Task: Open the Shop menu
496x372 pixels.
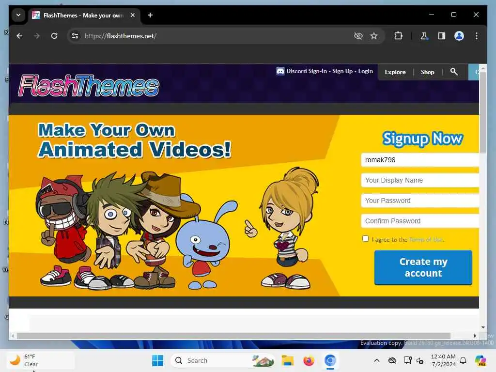Action: point(427,72)
